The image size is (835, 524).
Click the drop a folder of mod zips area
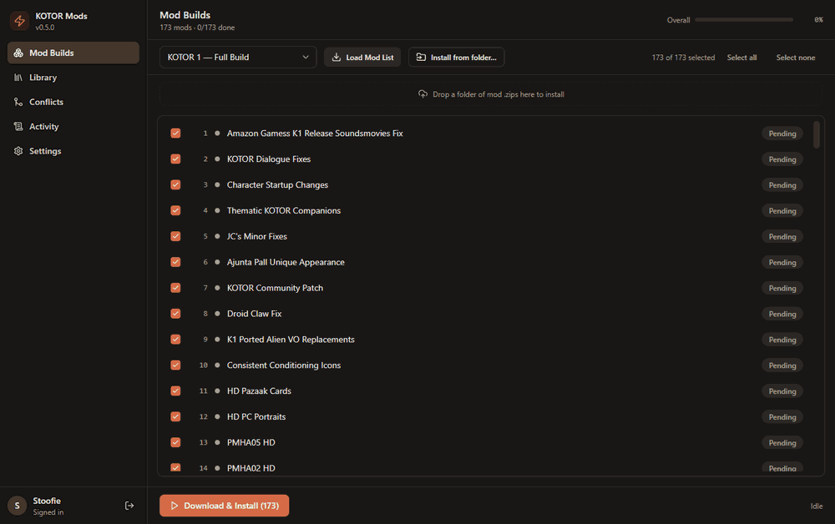[491, 94]
